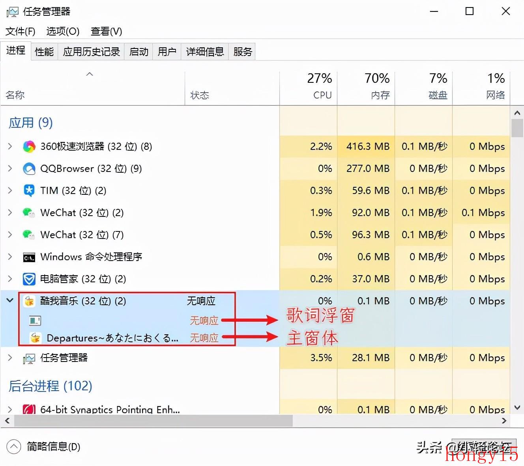Open the 查看(V) menu
This screenshot has width=524, height=466.
107,31
